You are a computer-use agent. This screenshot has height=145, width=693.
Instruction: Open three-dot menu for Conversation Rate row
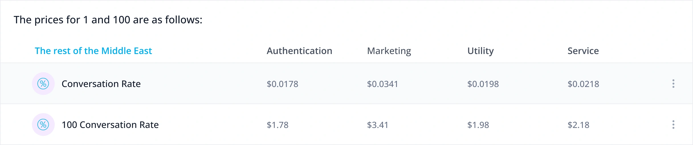click(x=673, y=84)
